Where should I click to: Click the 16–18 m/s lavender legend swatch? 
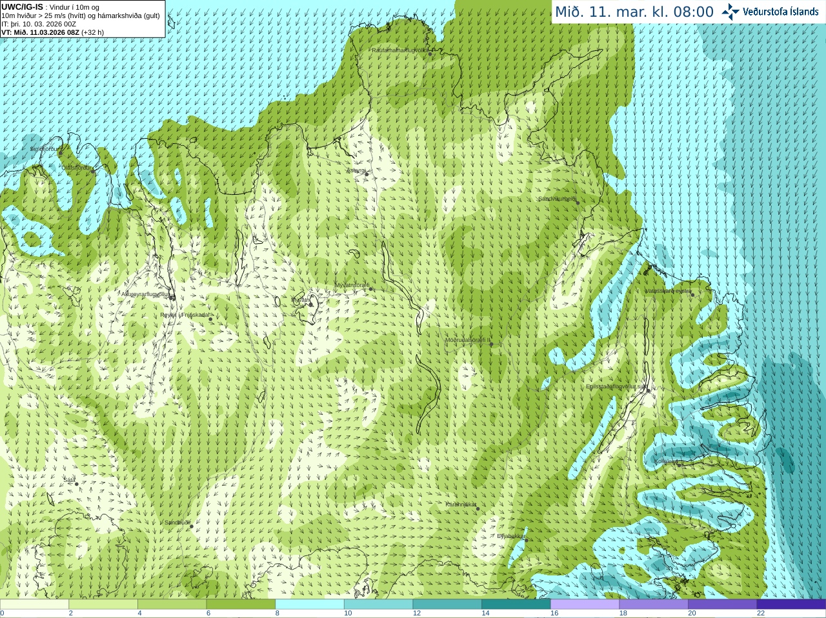click(x=585, y=604)
